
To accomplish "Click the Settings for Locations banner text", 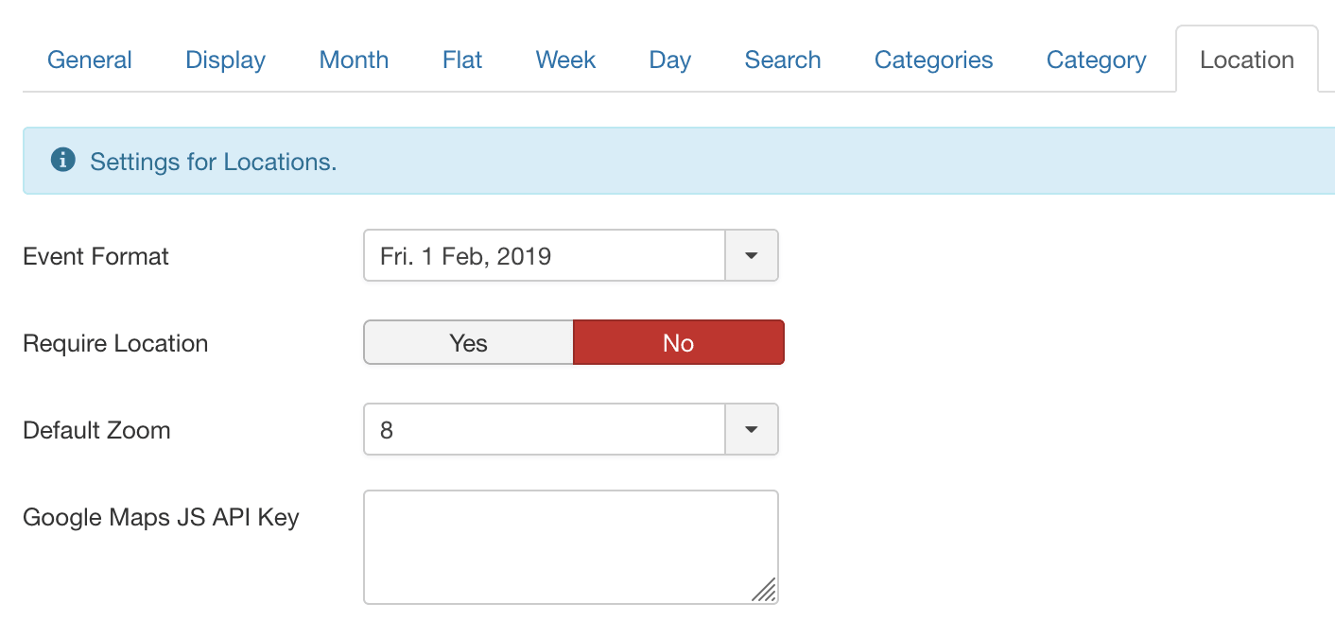I will point(213,162).
